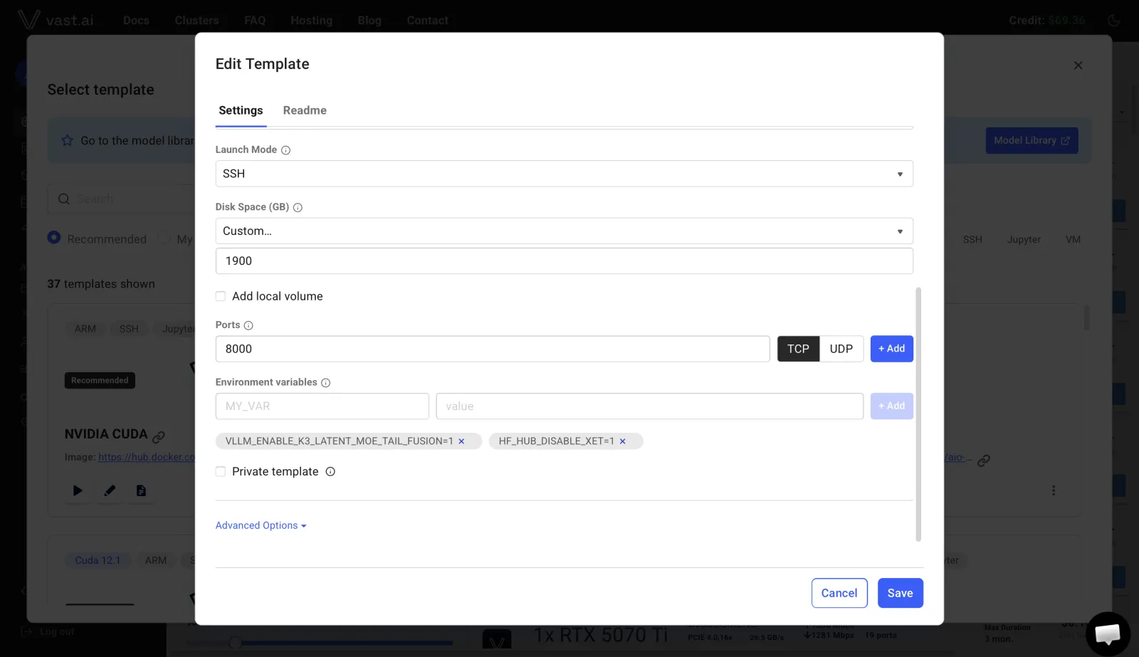Click the Credit balance text
This screenshot has height=657, width=1139.
[1047, 21]
